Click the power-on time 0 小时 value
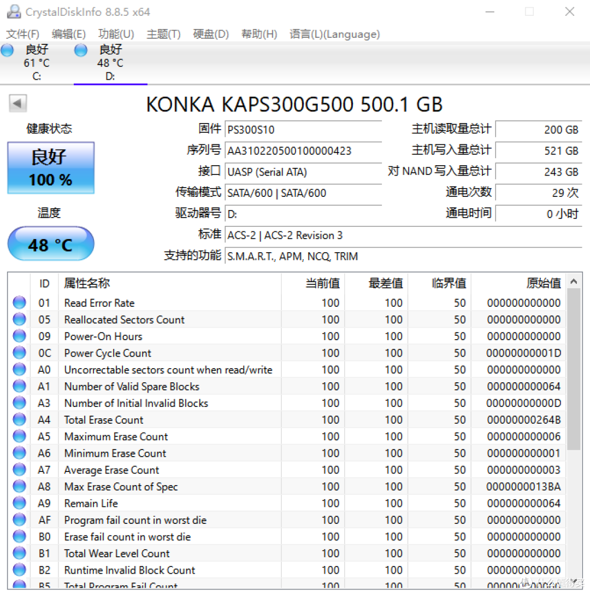The image size is (590, 595). tap(539, 214)
